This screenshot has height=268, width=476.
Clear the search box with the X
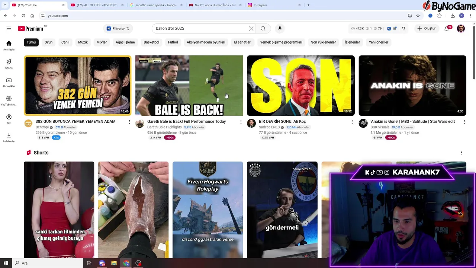tap(251, 29)
